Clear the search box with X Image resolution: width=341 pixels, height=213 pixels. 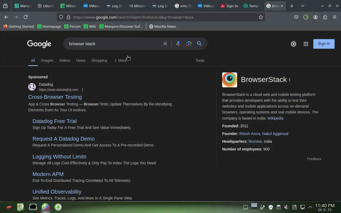(165, 44)
